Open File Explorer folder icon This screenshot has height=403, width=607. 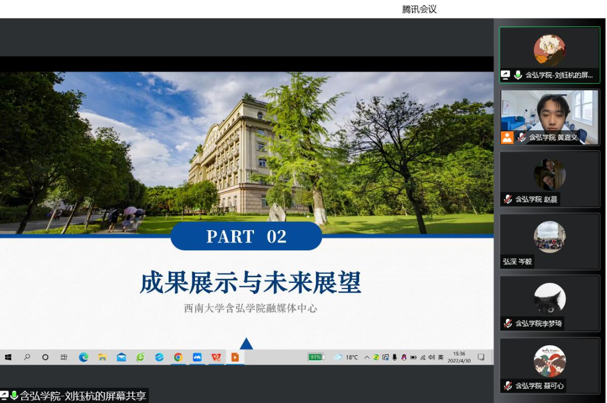(102, 357)
